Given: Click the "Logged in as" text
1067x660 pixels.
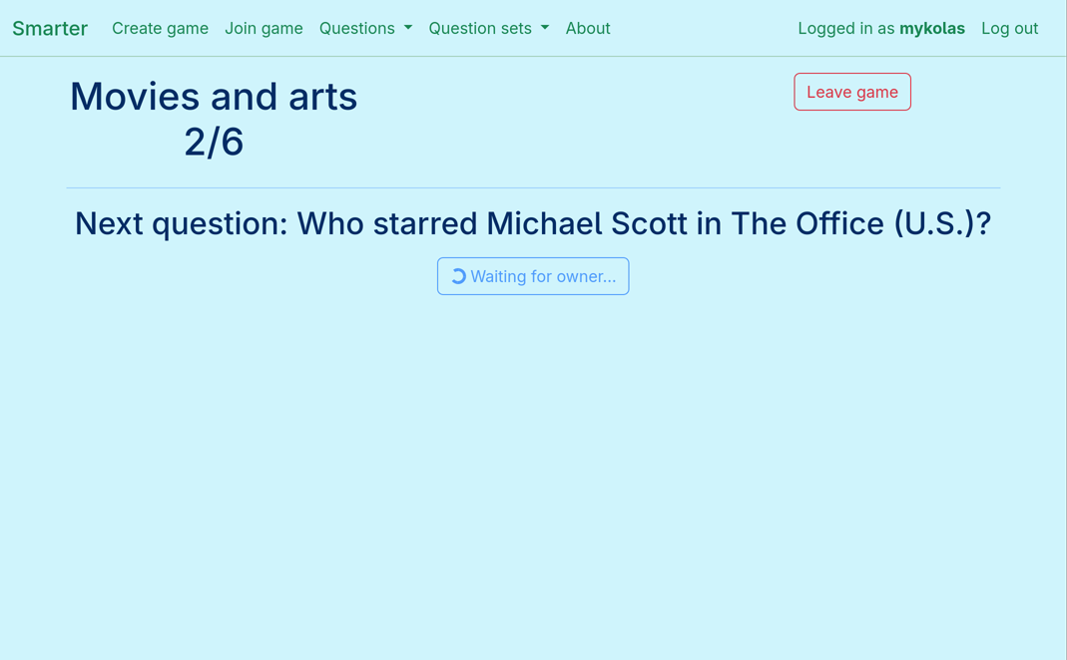Looking at the screenshot, I should click(846, 28).
